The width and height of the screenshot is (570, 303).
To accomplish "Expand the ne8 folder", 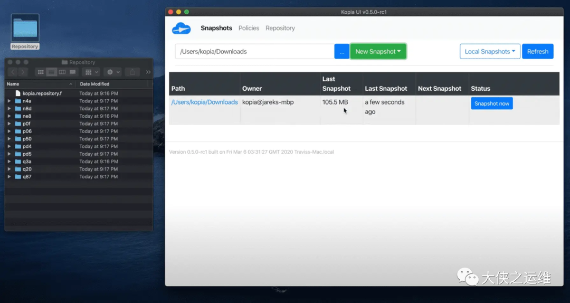I will tap(9, 116).
